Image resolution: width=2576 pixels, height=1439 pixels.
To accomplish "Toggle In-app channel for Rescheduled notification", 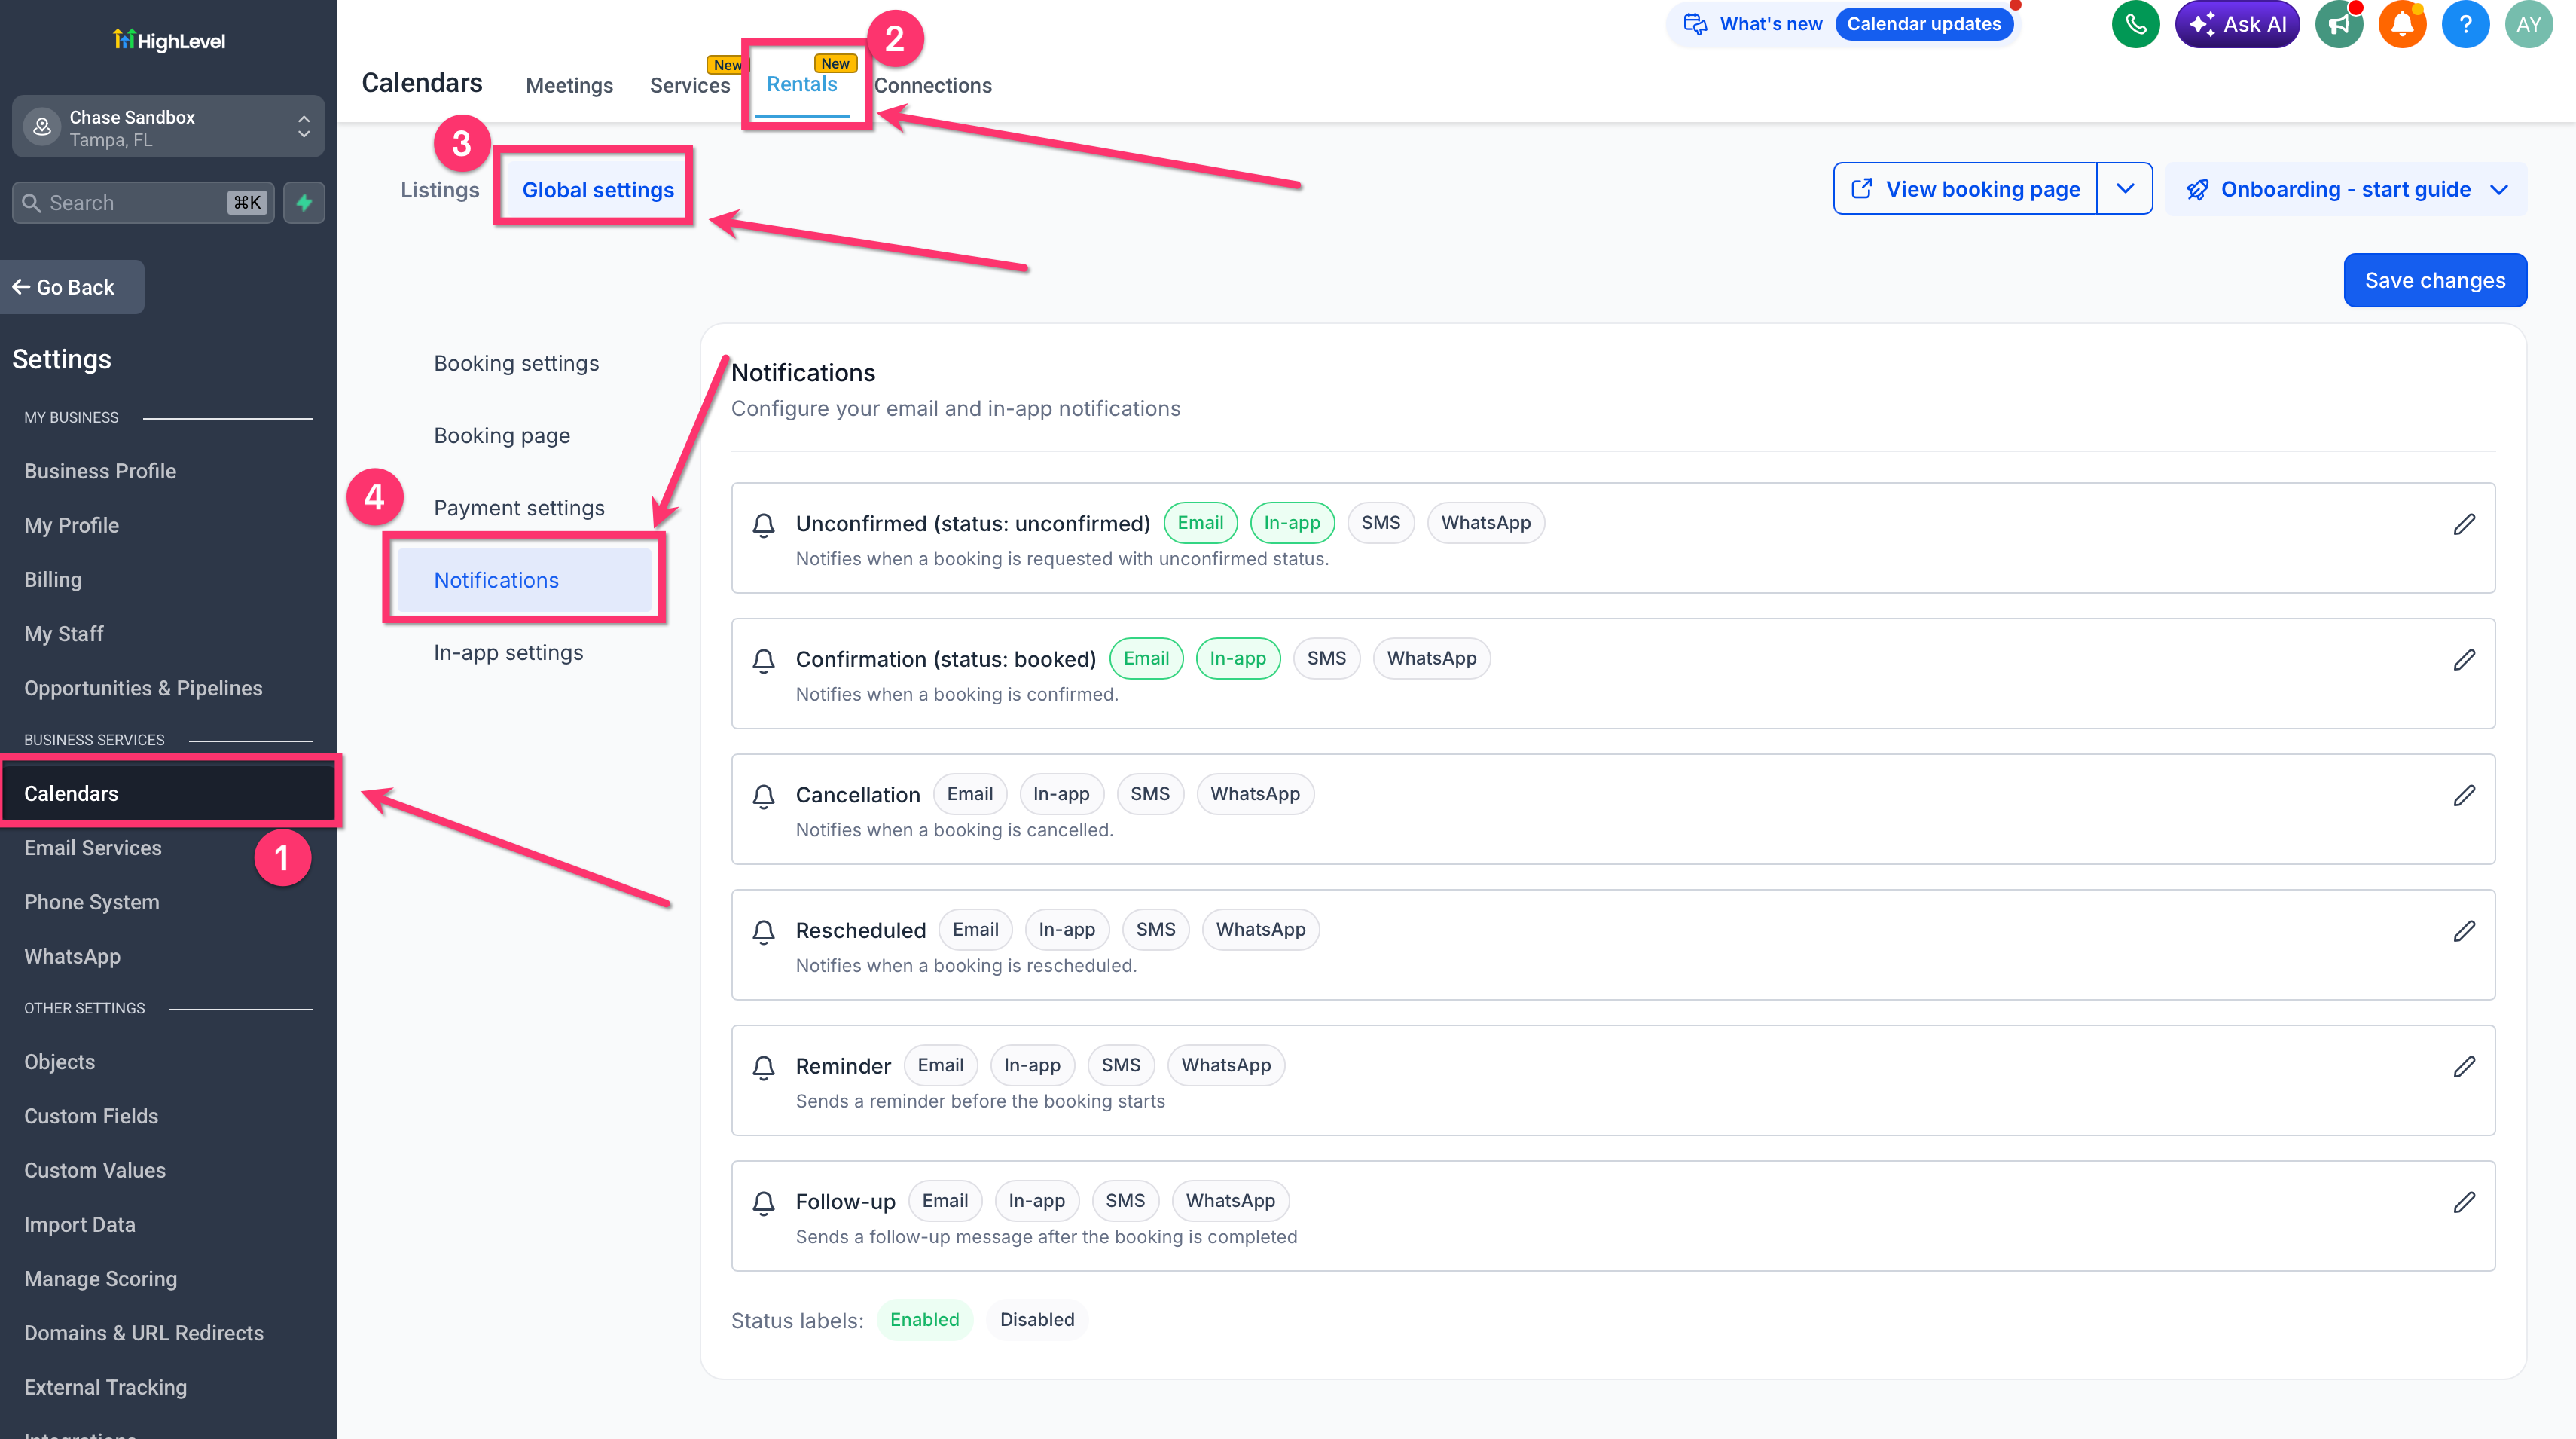I will 1066,930.
